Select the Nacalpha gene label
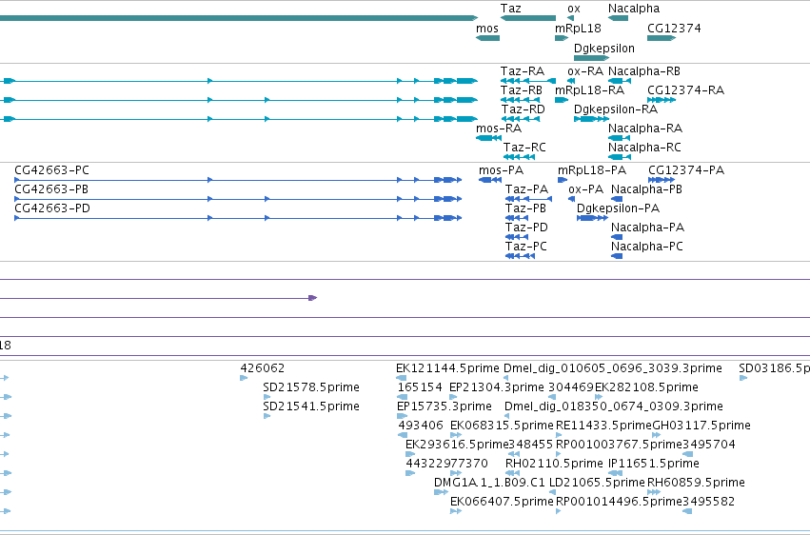 pos(634,9)
